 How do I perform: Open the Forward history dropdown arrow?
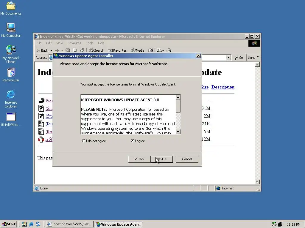62,50
